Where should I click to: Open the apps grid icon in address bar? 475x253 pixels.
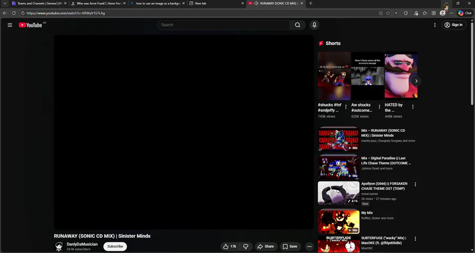click(x=381, y=13)
